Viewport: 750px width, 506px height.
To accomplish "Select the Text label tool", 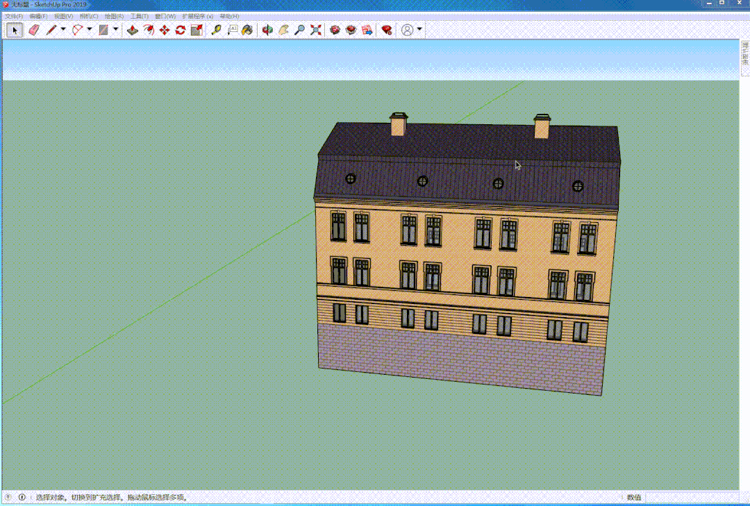I will 232,30.
